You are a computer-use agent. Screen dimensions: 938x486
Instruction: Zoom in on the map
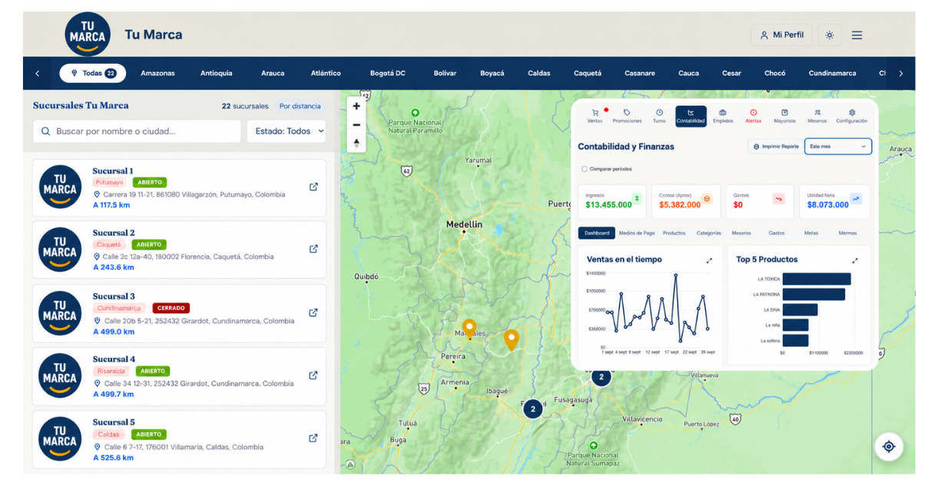click(356, 107)
